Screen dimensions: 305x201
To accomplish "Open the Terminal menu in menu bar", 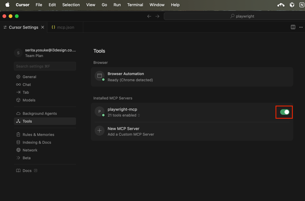I will coord(134,5).
